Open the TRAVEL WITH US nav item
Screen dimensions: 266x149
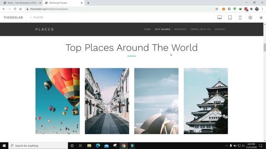coord(200,29)
